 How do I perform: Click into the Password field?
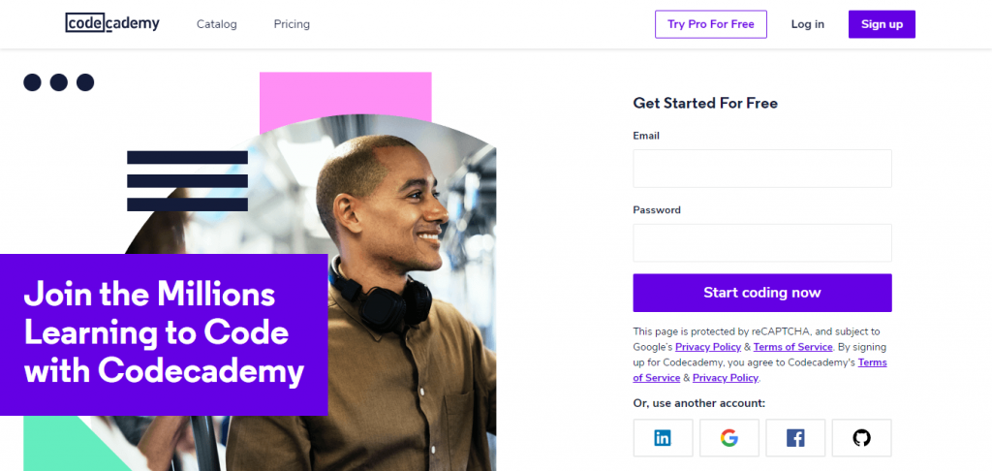coord(761,242)
